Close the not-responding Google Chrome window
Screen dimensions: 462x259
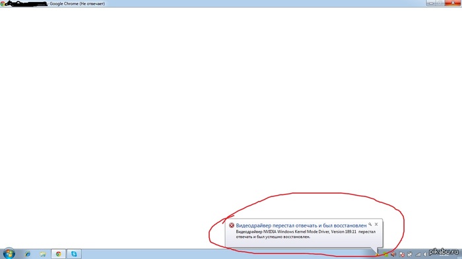coord(453,3)
